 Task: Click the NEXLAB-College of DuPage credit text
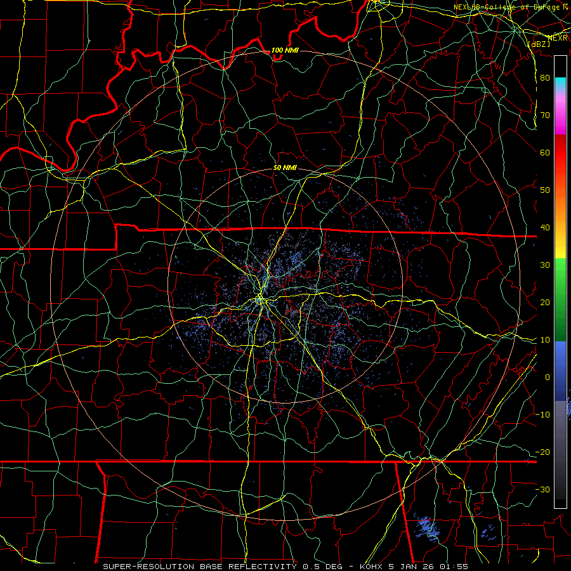tap(510, 7)
